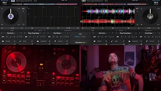The image size is (161, 91).
Task: Click the CUE button on deck 1
Action: click(x=19, y=25)
